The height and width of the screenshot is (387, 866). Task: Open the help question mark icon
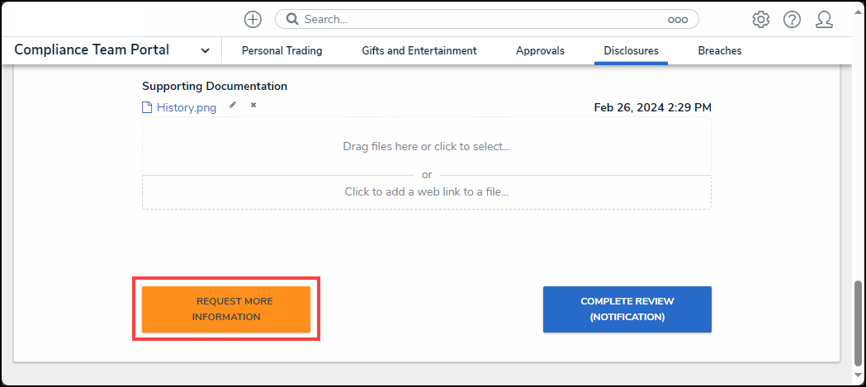tap(792, 19)
